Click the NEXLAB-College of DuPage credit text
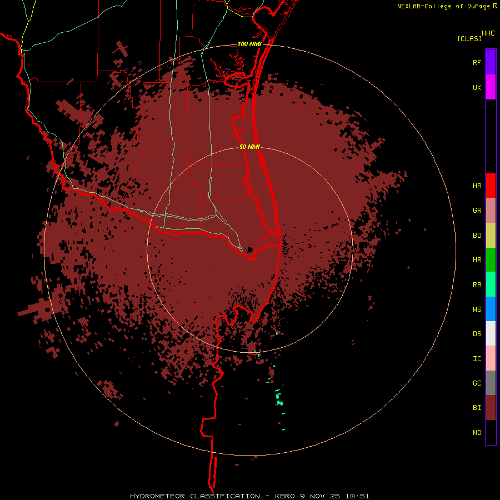The height and width of the screenshot is (500, 500). (x=443, y=6)
